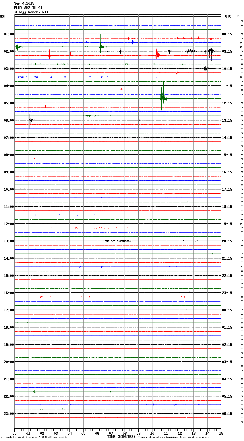
Task: Click the 10:15 UTC time label
Action: coord(227,68)
